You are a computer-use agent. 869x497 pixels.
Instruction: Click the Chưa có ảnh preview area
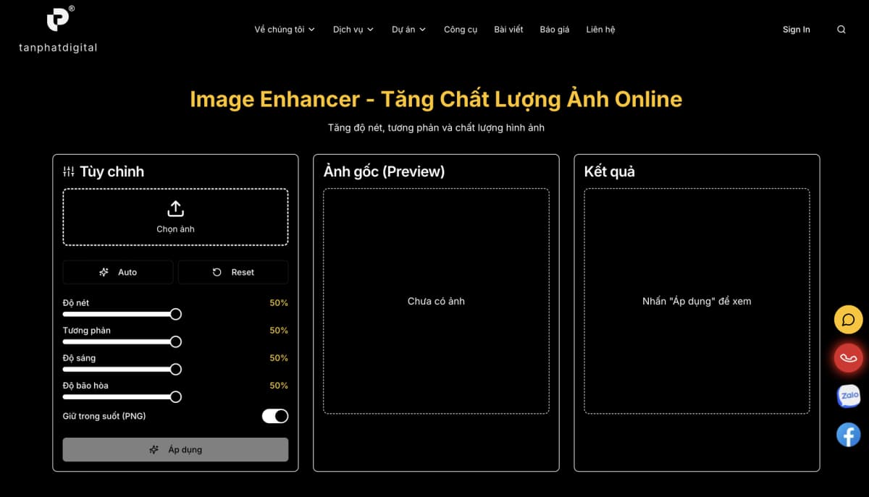(436, 301)
